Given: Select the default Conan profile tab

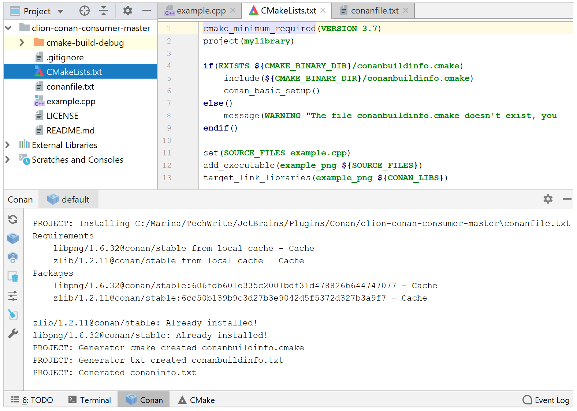Looking at the screenshot, I should coord(68,199).
